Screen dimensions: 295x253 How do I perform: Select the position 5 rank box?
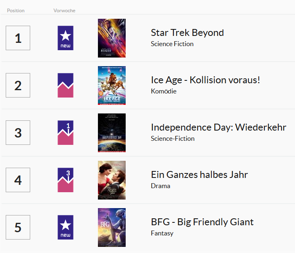tap(18, 227)
